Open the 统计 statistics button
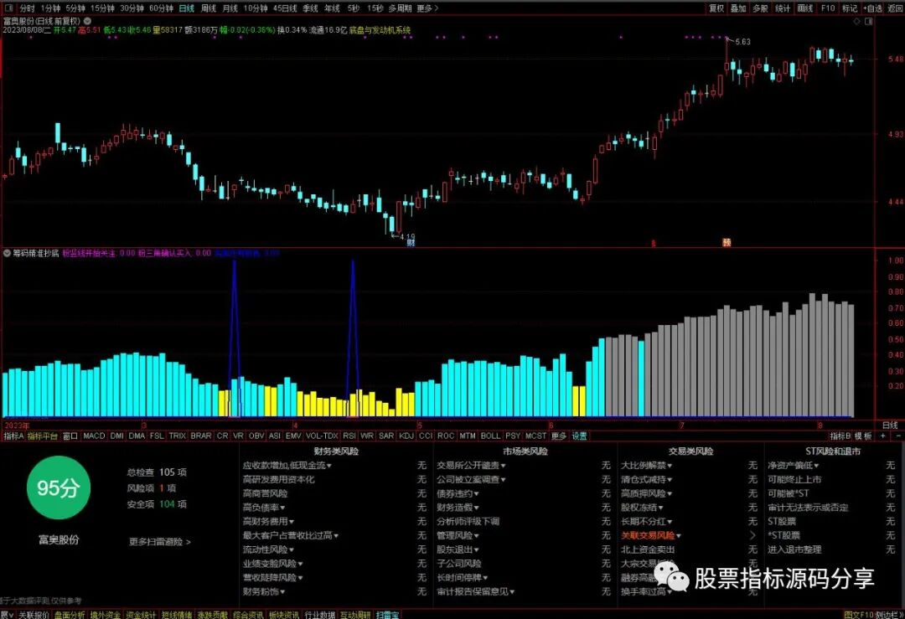 783,8
